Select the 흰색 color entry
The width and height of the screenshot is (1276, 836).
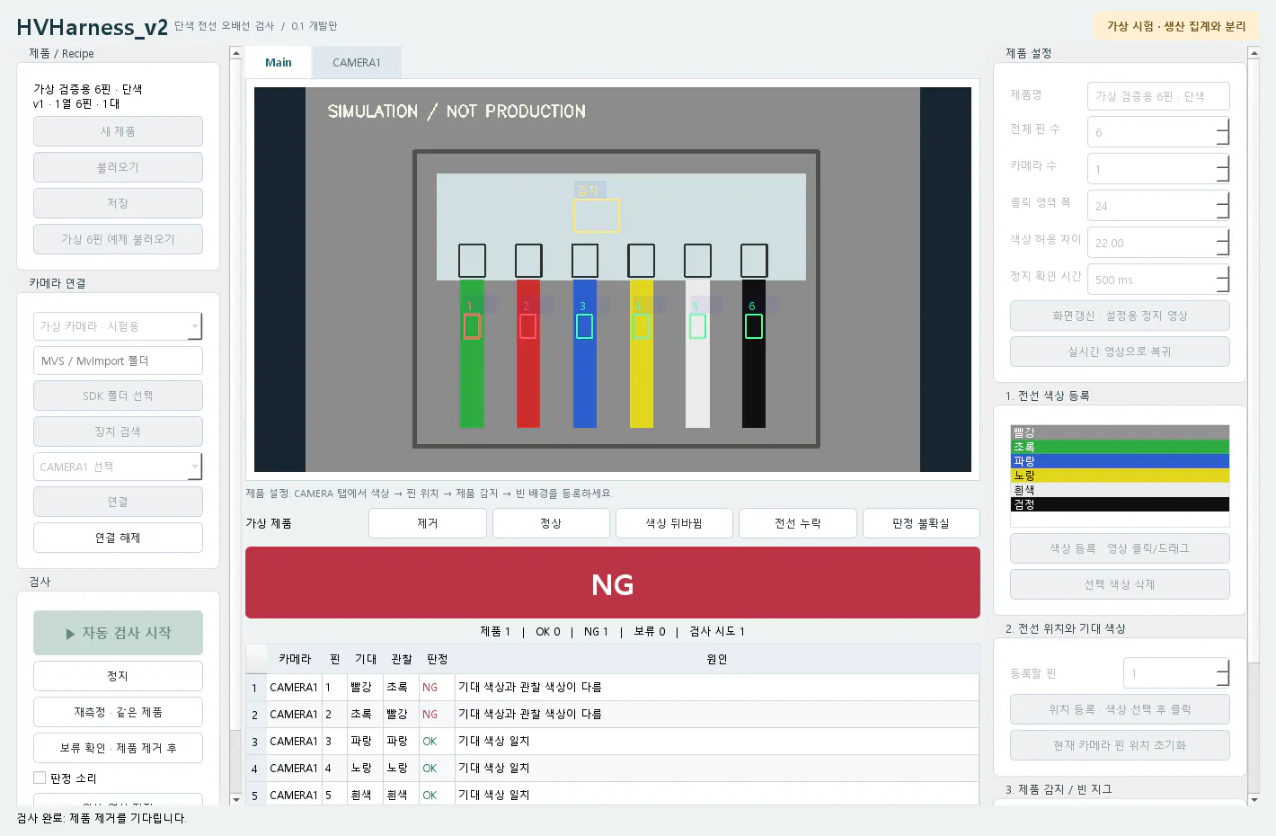tap(1120, 490)
